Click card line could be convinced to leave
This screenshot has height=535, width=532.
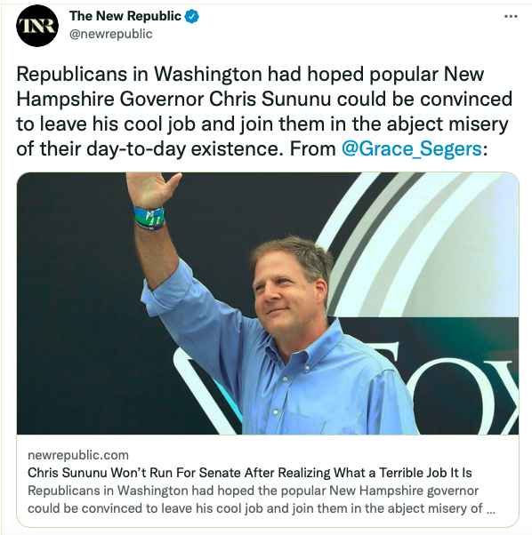[x=255, y=508]
